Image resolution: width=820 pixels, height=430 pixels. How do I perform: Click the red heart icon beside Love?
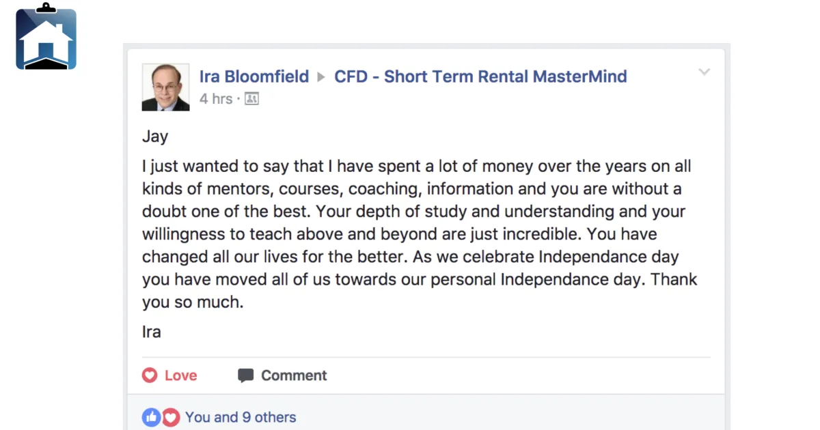click(150, 375)
